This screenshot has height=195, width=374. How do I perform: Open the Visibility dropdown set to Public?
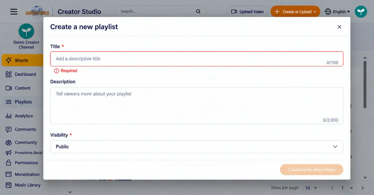tap(197, 147)
